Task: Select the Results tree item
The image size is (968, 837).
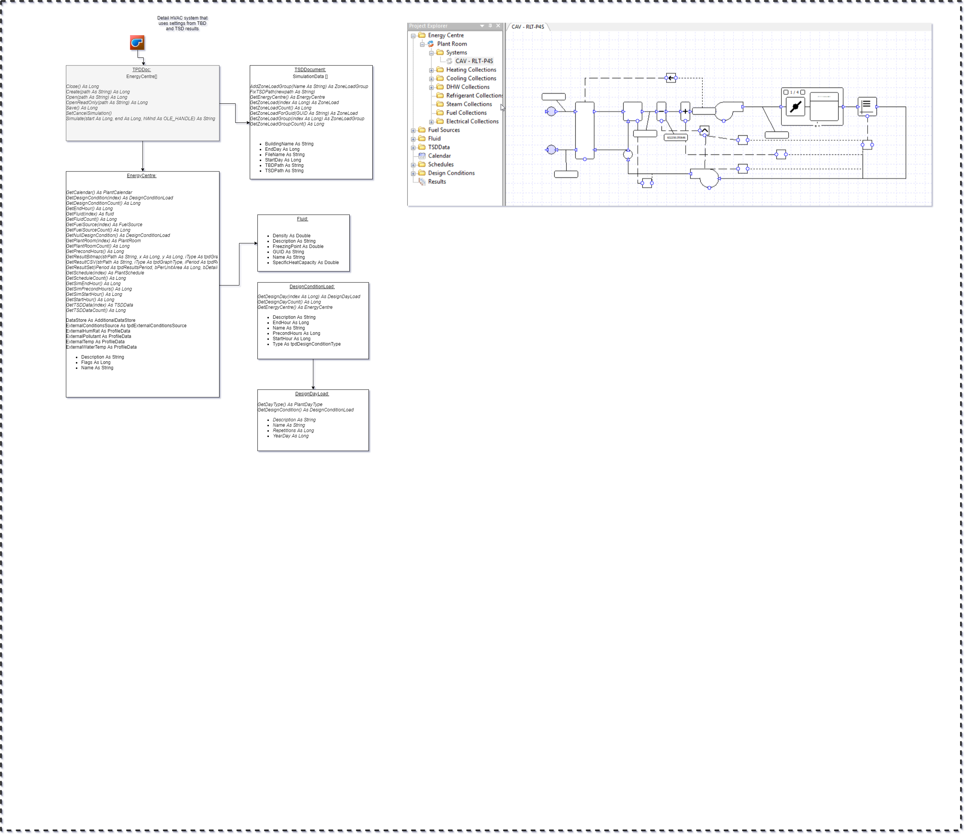Action: tap(437, 182)
